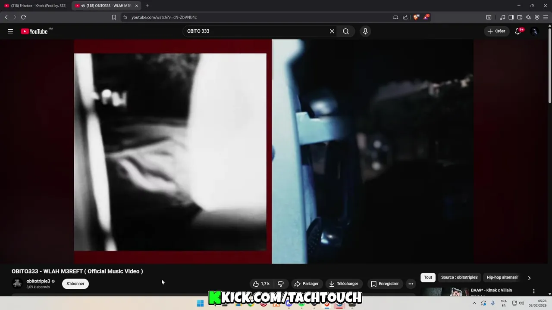Open Brave VPN shield icon
The height and width of the screenshot is (310, 552).
point(537,17)
